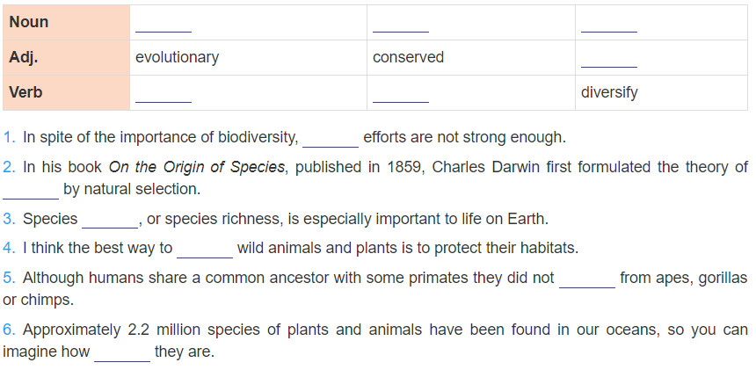Select blank before 'efforts are not strong'
The width and height of the screenshot is (756, 370).
[x=331, y=140]
